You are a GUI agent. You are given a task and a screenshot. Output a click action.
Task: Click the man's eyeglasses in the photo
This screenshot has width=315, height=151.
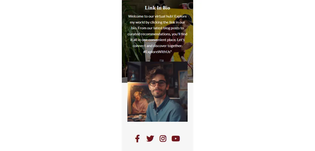point(158,83)
